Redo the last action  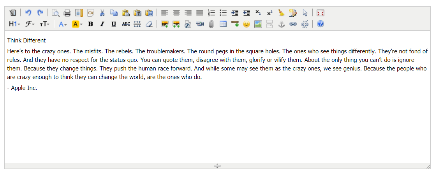tap(41, 13)
